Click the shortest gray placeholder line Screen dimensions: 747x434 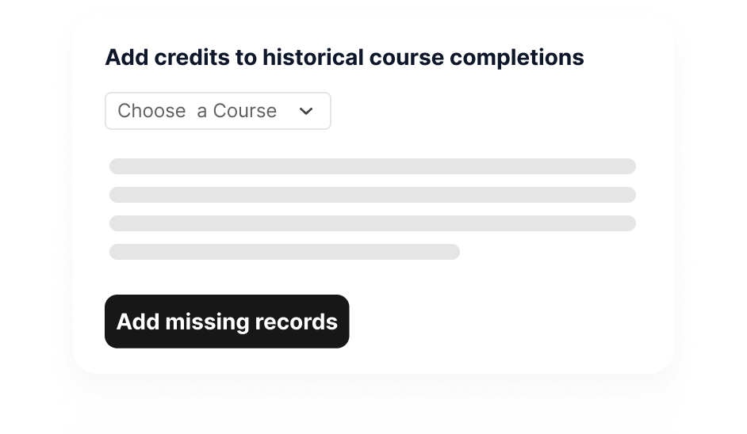coord(284,252)
